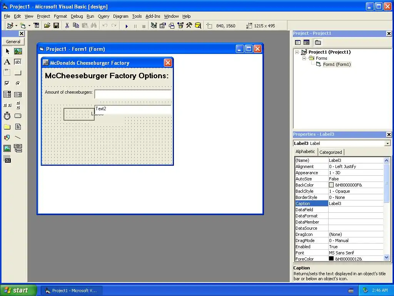Screen dimensions: 394x296
Task: Open the Label3 object dropdown in Properties
Action: coord(387,143)
